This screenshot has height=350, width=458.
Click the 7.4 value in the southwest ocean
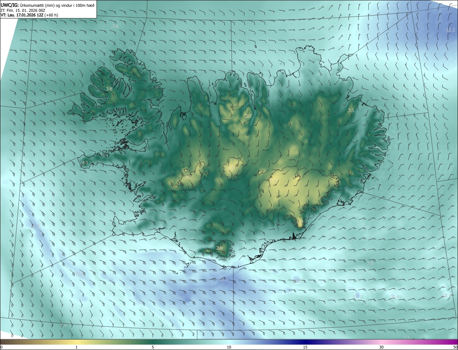63,325
